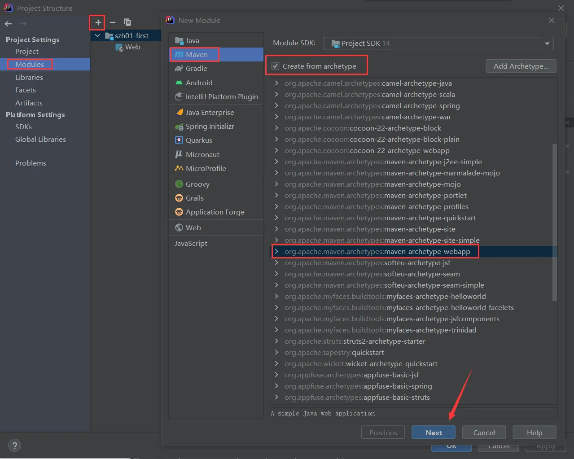Select the Groovy module type
This screenshot has width=574, height=459.
[x=216, y=184]
